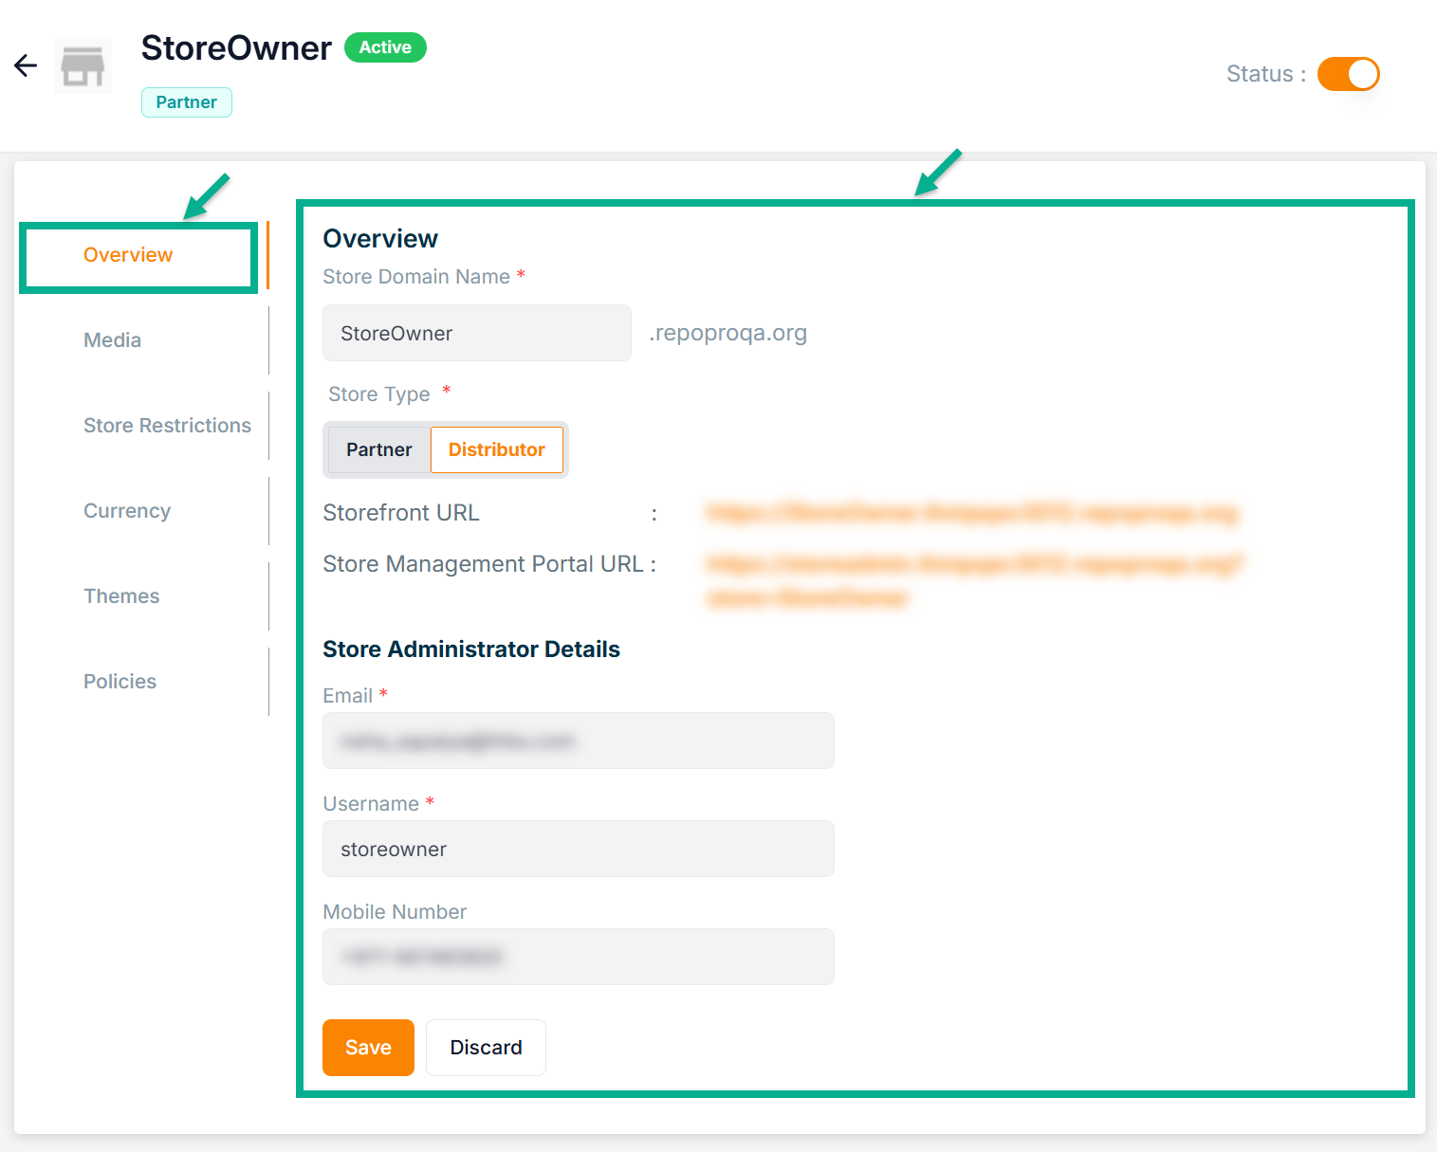Open the Overview tab
Image resolution: width=1437 pixels, height=1152 pixels.
pos(128,255)
